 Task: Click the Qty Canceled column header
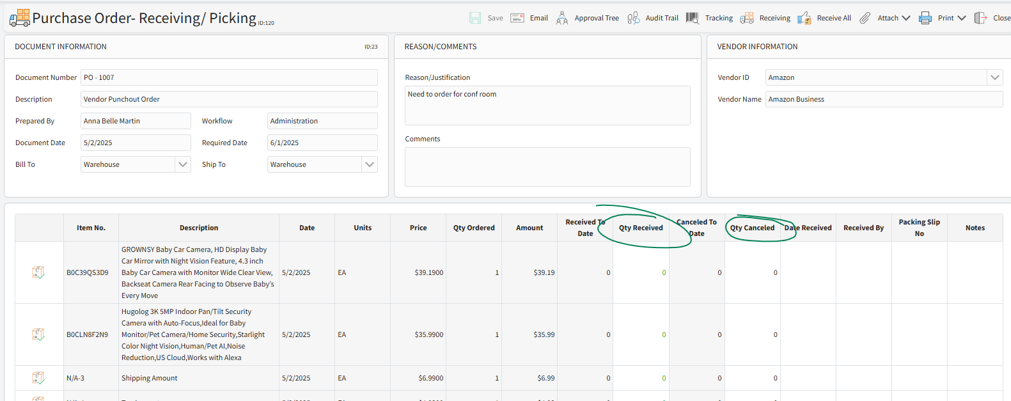point(752,228)
